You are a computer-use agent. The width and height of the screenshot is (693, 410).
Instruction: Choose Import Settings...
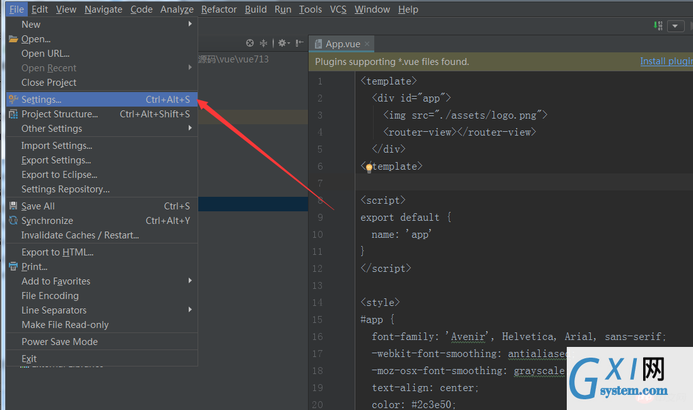tap(102, 145)
